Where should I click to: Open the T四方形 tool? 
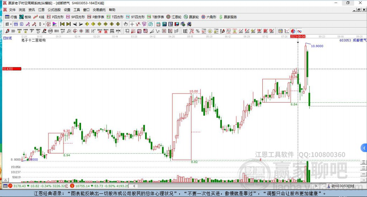tap(115, 17)
